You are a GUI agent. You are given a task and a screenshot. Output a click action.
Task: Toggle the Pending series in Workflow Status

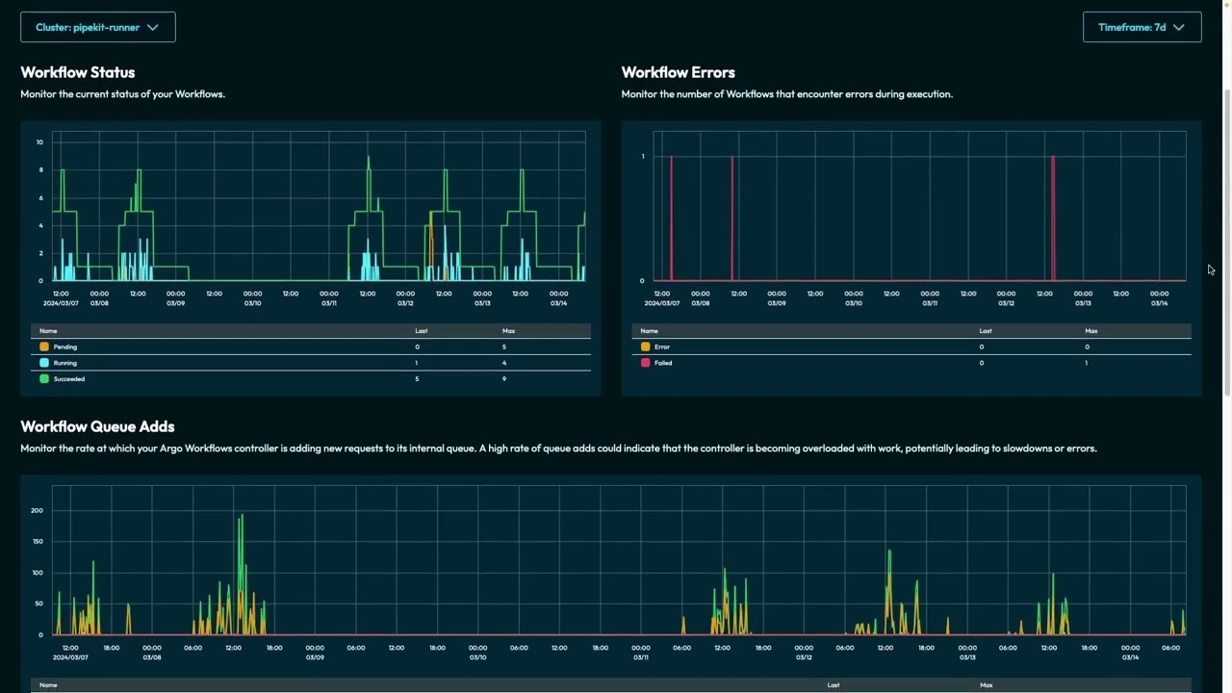click(65, 346)
